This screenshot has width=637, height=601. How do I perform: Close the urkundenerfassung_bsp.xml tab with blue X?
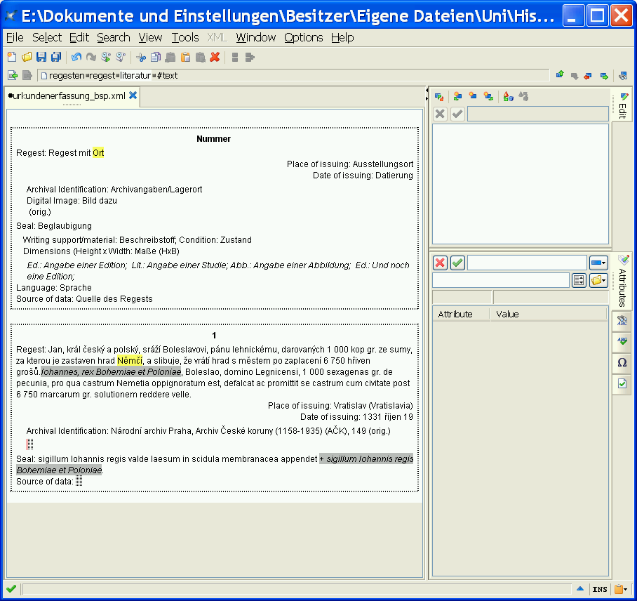tap(133, 95)
